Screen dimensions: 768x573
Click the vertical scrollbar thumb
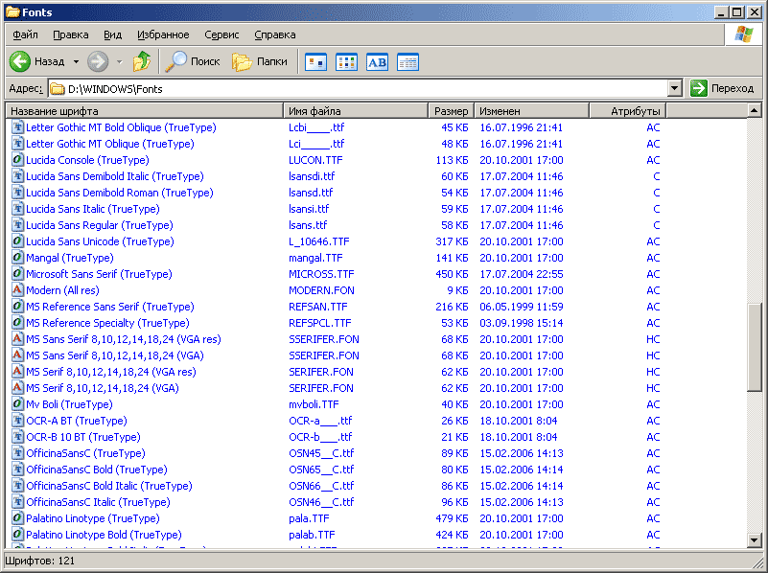pos(754,347)
